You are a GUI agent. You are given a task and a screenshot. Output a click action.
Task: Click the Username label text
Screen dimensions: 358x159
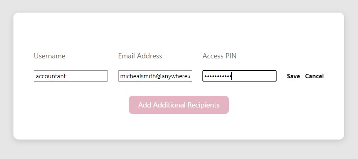point(50,56)
